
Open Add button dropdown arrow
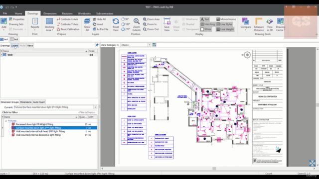click(x=3, y=30)
